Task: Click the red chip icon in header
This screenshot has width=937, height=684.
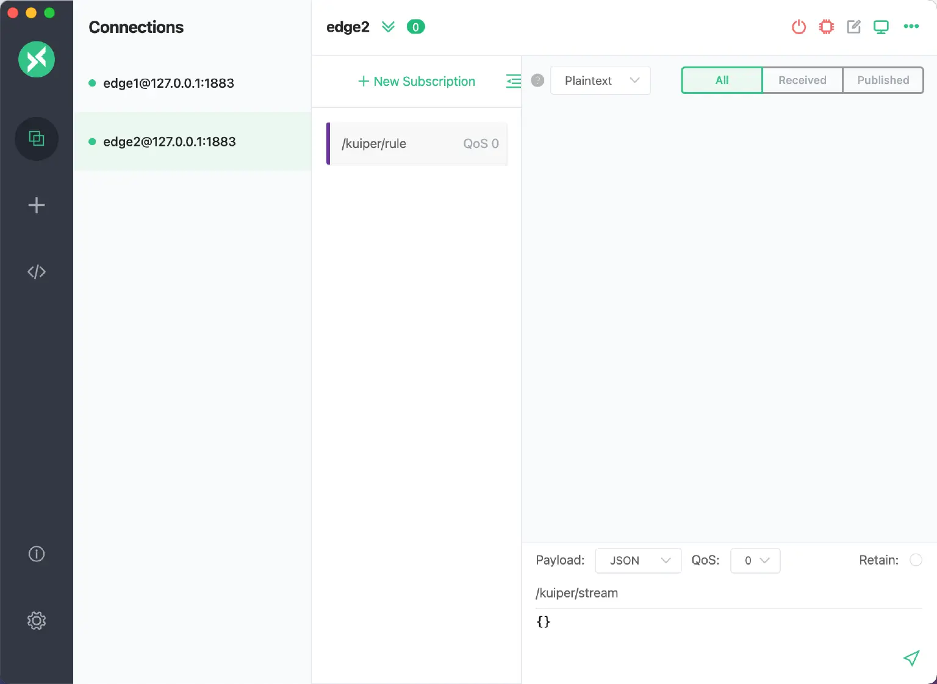Action: (826, 27)
